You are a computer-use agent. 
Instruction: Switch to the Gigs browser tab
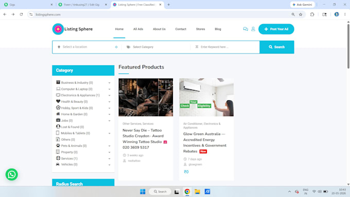click(28, 5)
